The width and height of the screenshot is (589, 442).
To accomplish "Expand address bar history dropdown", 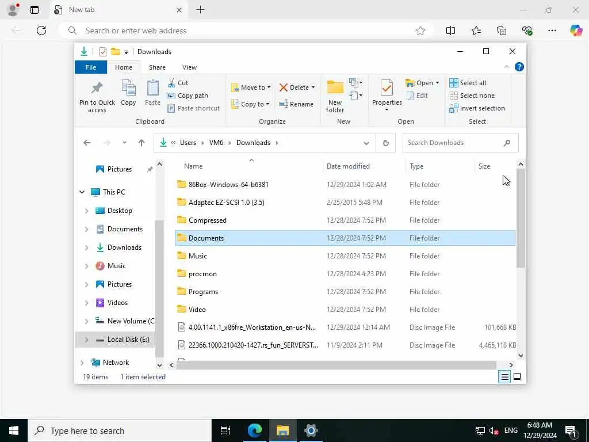I will (366, 143).
